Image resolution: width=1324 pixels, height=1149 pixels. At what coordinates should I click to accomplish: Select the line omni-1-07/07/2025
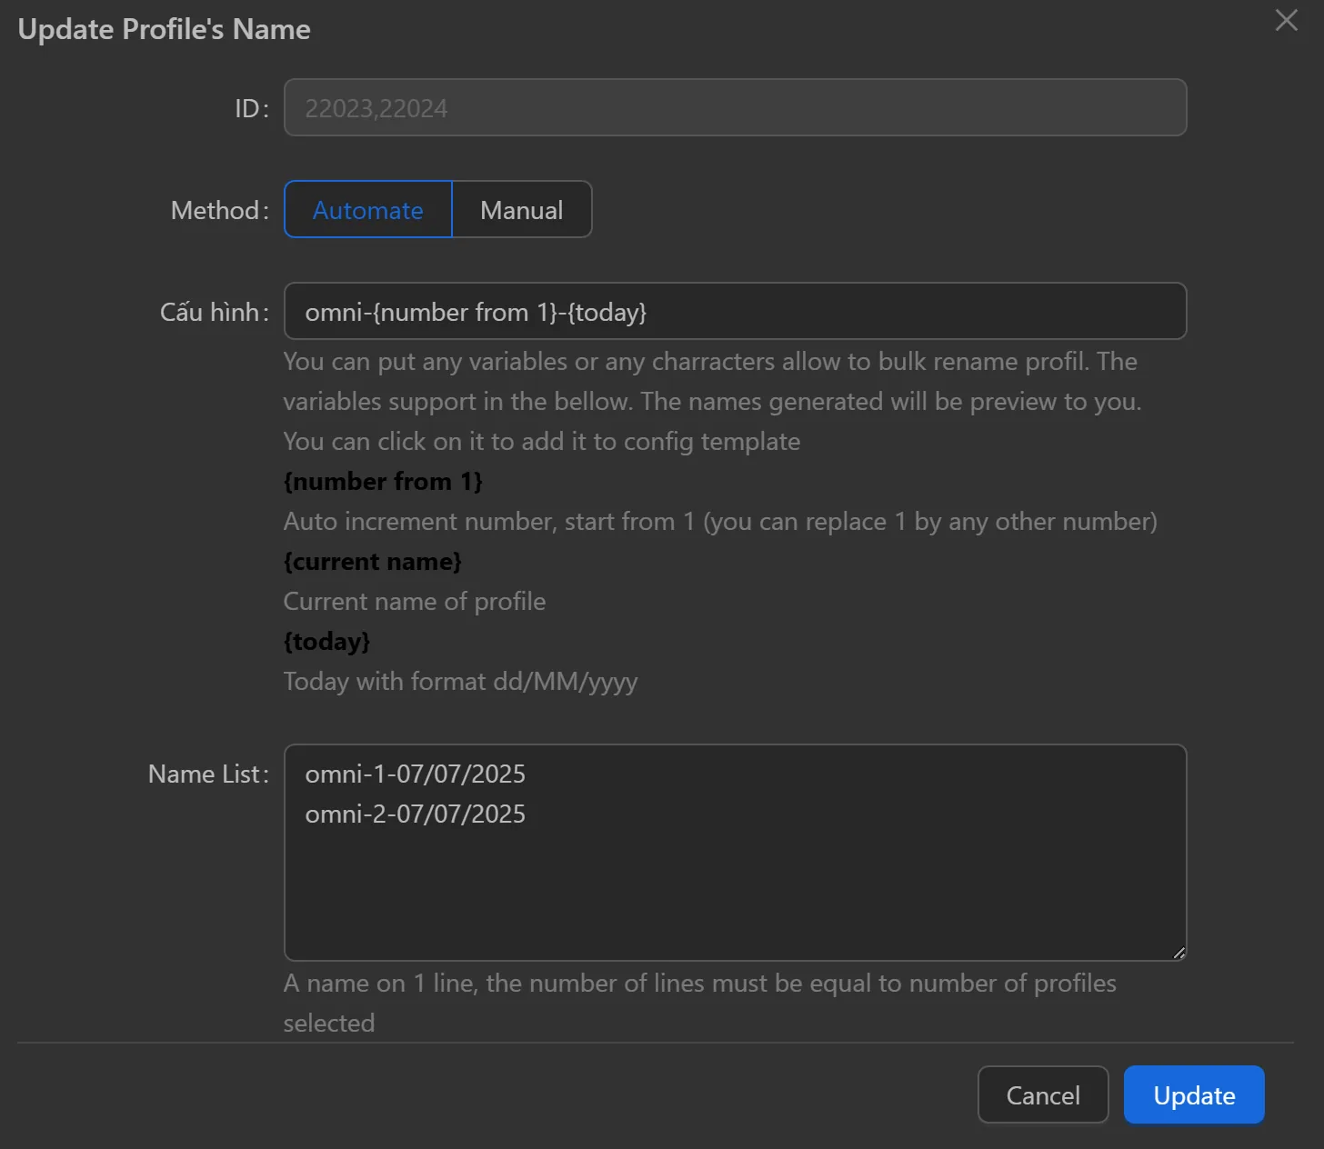tap(416, 774)
